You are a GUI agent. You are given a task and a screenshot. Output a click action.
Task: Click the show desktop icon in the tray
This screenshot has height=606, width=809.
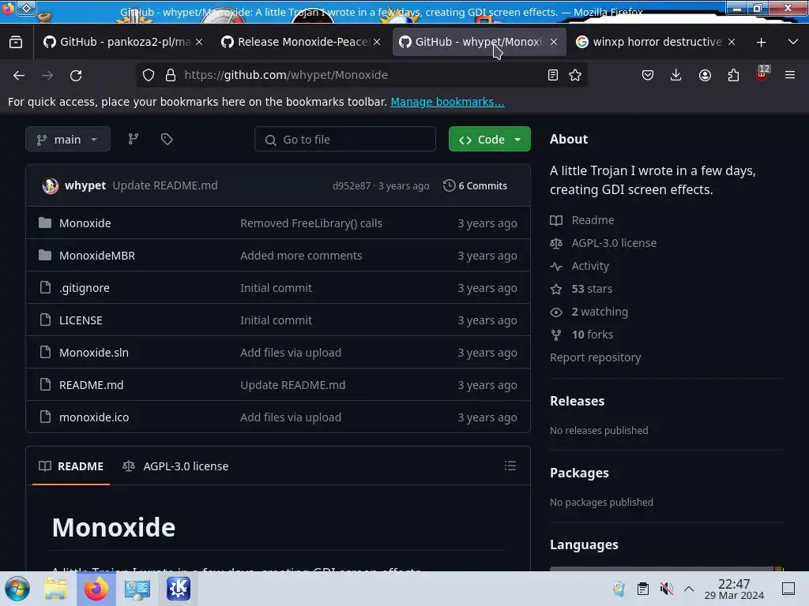click(x=788, y=589)
